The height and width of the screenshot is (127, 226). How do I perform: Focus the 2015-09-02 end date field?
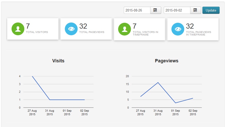pyautogui.click(x=177, y=10)
